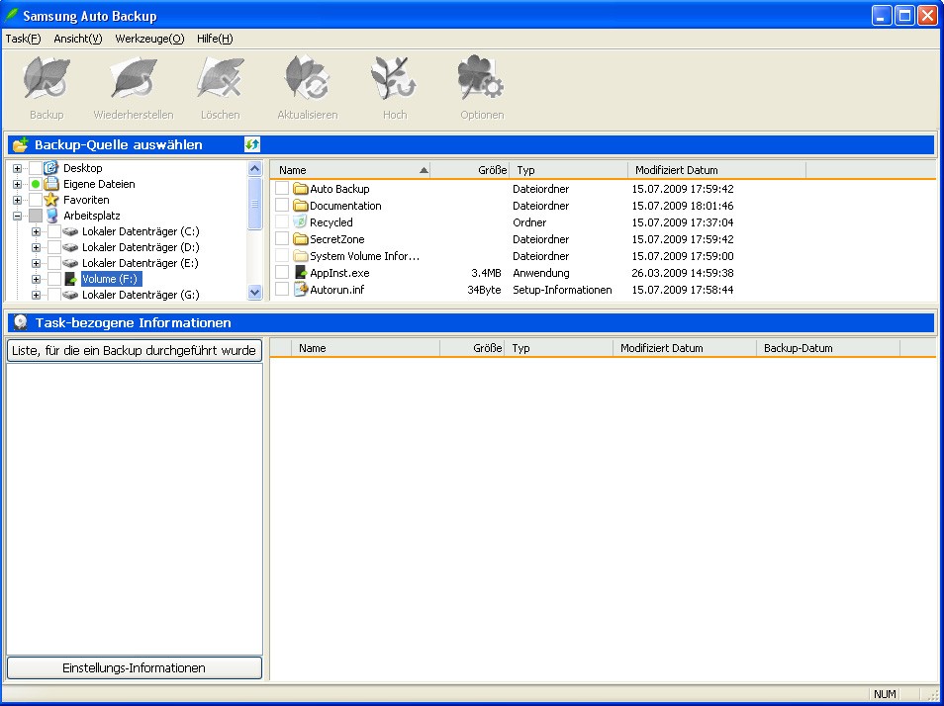944x706 pixels.
Task: Click the Desktop icon in the tree
Action: pyautogui.click(x=51, y=168)
